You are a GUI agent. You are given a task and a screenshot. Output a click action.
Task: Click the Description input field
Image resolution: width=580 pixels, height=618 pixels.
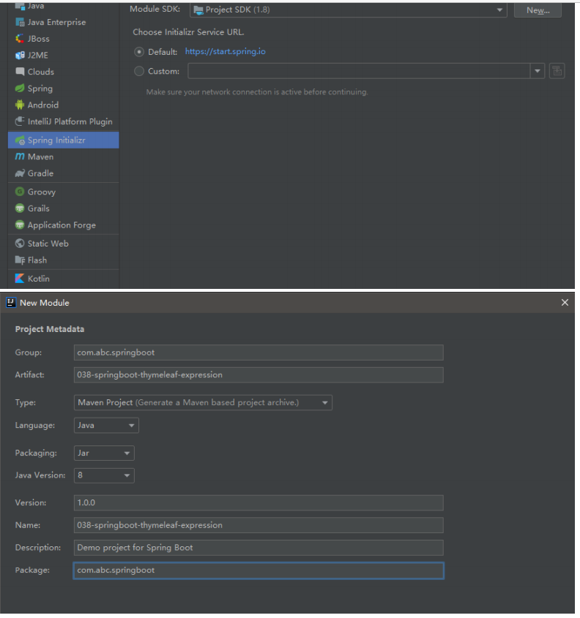click(259, 548)
